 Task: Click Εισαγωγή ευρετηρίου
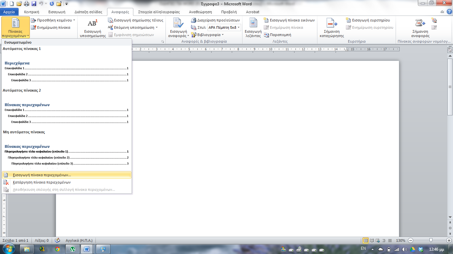pyautogui.click(x=368, y=20)
